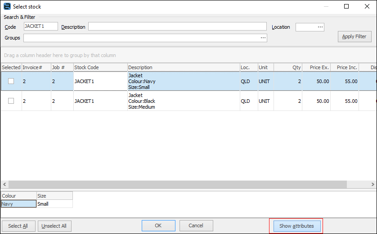Maximize the Select stock window

pos(346,6)
